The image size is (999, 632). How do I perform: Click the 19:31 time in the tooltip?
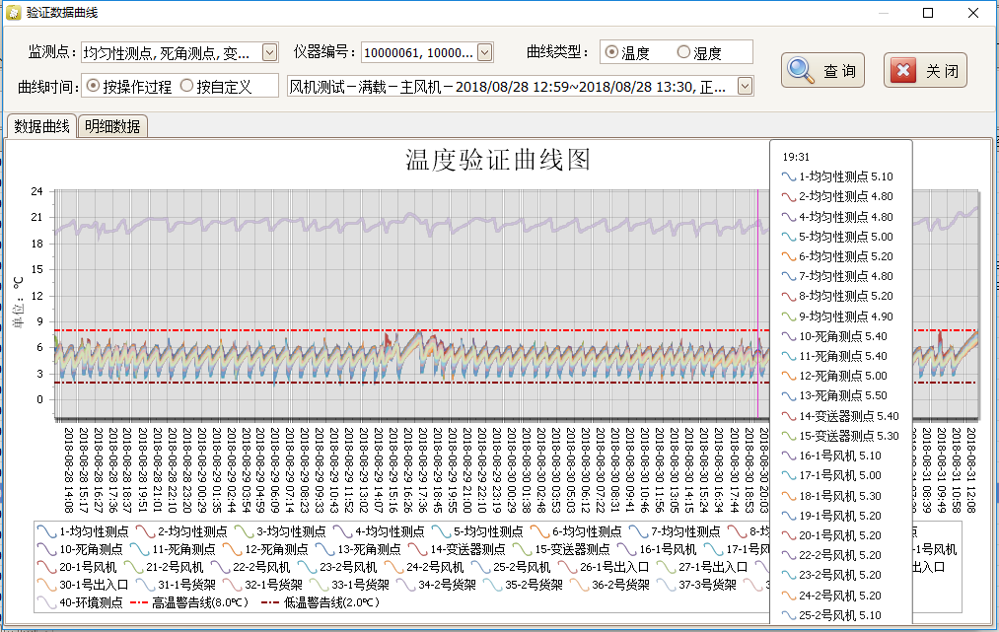(796, 157)
